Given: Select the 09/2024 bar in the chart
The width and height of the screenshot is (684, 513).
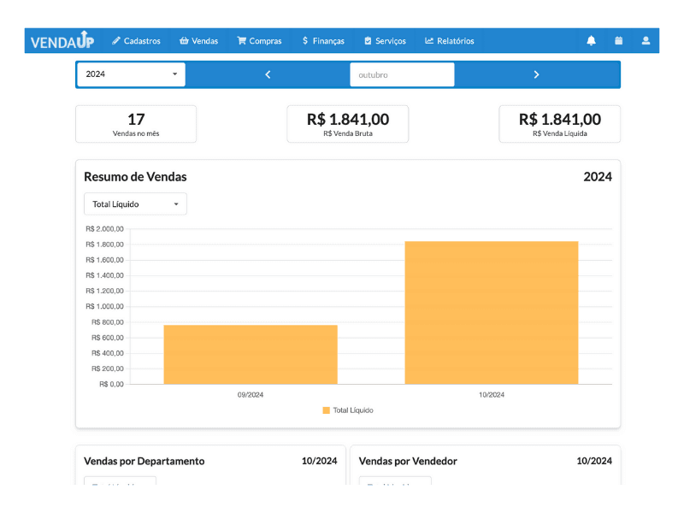Looking at the screenshot, I should coord(251,355).
